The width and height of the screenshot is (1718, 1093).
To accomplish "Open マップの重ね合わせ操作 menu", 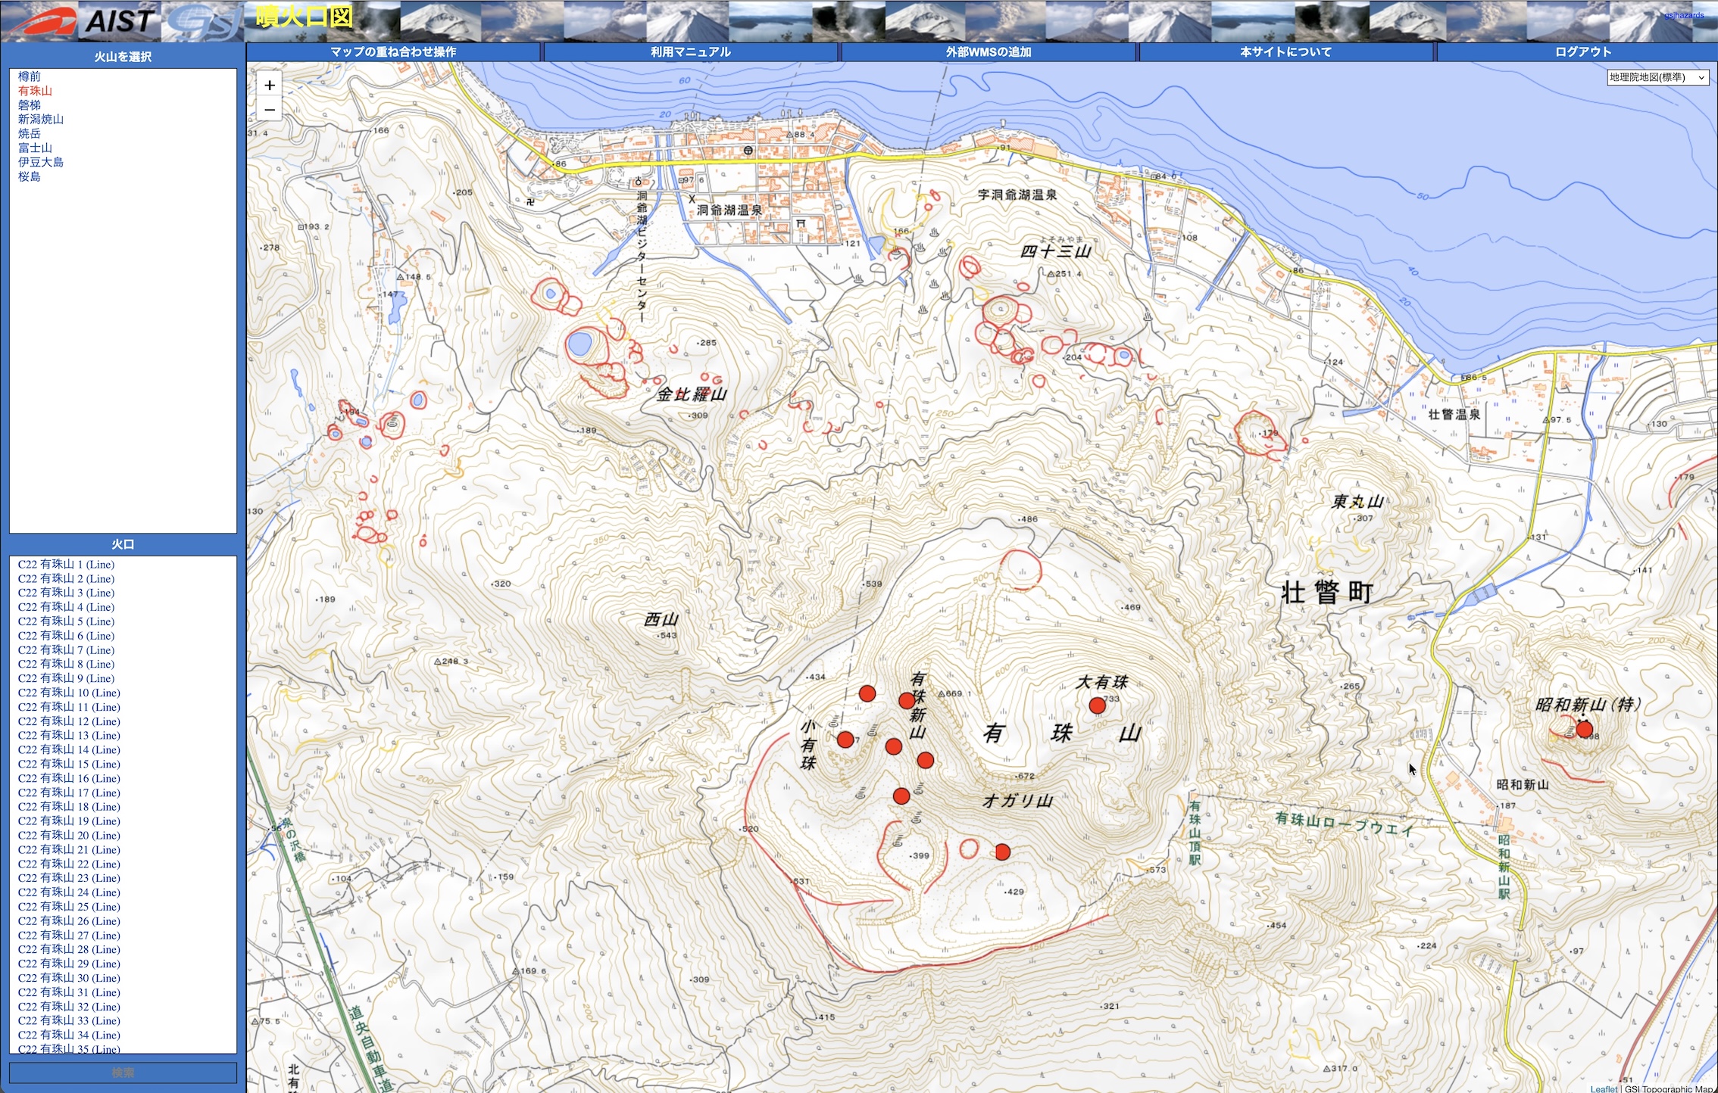I will pyautogui.click(x=393, y=51).
